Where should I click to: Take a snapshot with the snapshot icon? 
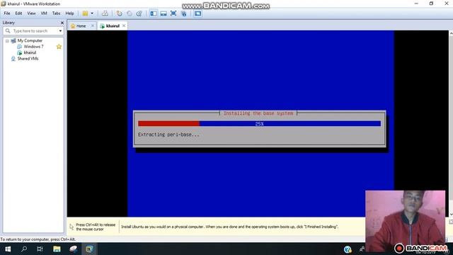[120, 13]
